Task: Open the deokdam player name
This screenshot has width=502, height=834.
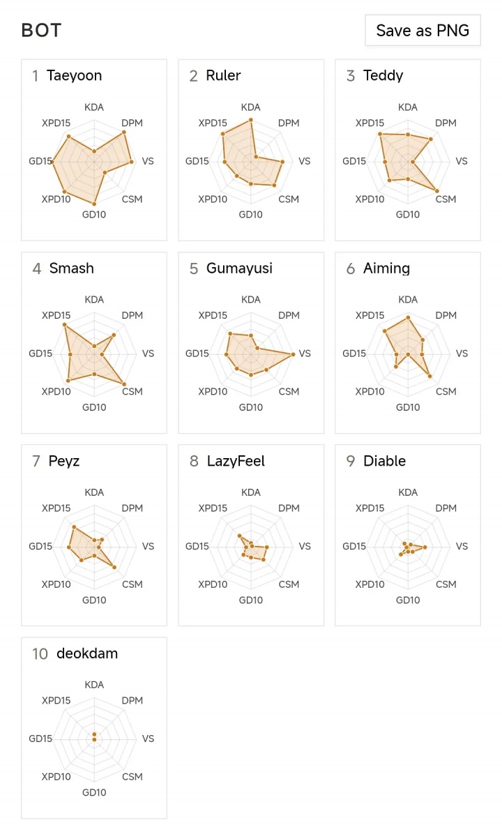Action: coord(87,653)
